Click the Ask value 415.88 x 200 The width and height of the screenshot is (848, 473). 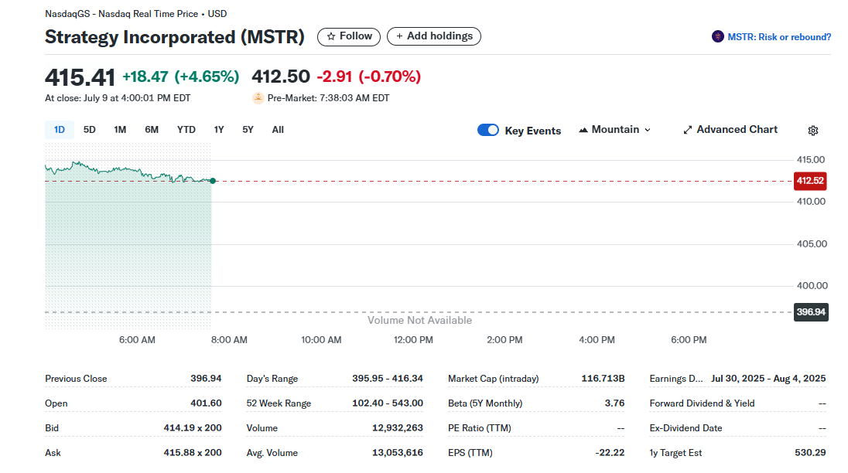(193, 452)
